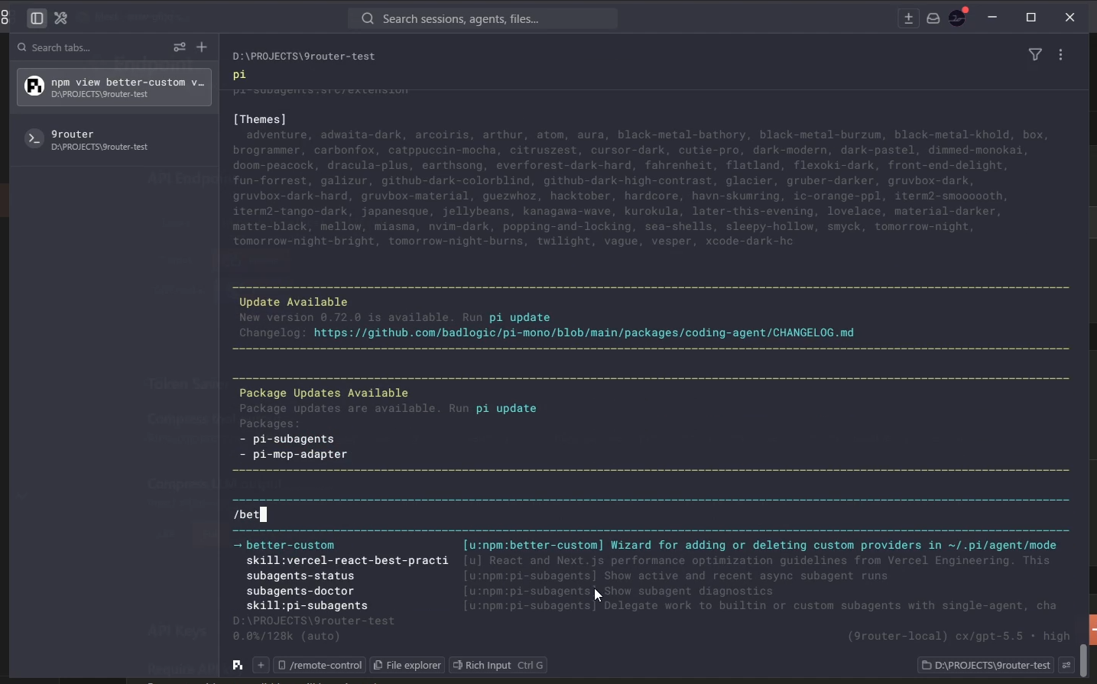Add a new tab with plus icon

click(203, 47)
